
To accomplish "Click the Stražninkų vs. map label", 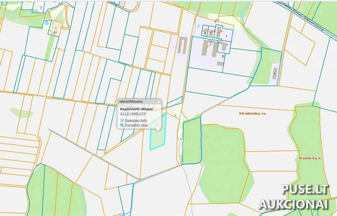I will point(253,113).
